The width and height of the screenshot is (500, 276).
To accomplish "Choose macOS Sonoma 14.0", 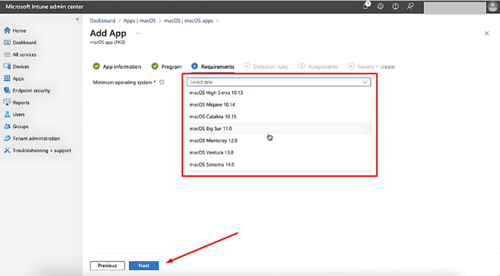I will click(278, 164).
